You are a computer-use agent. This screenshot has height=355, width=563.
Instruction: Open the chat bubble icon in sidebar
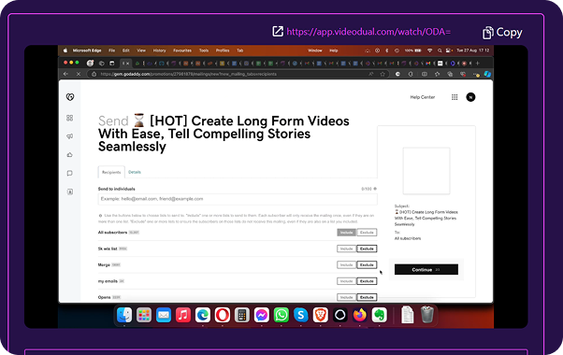click(69, 173)
